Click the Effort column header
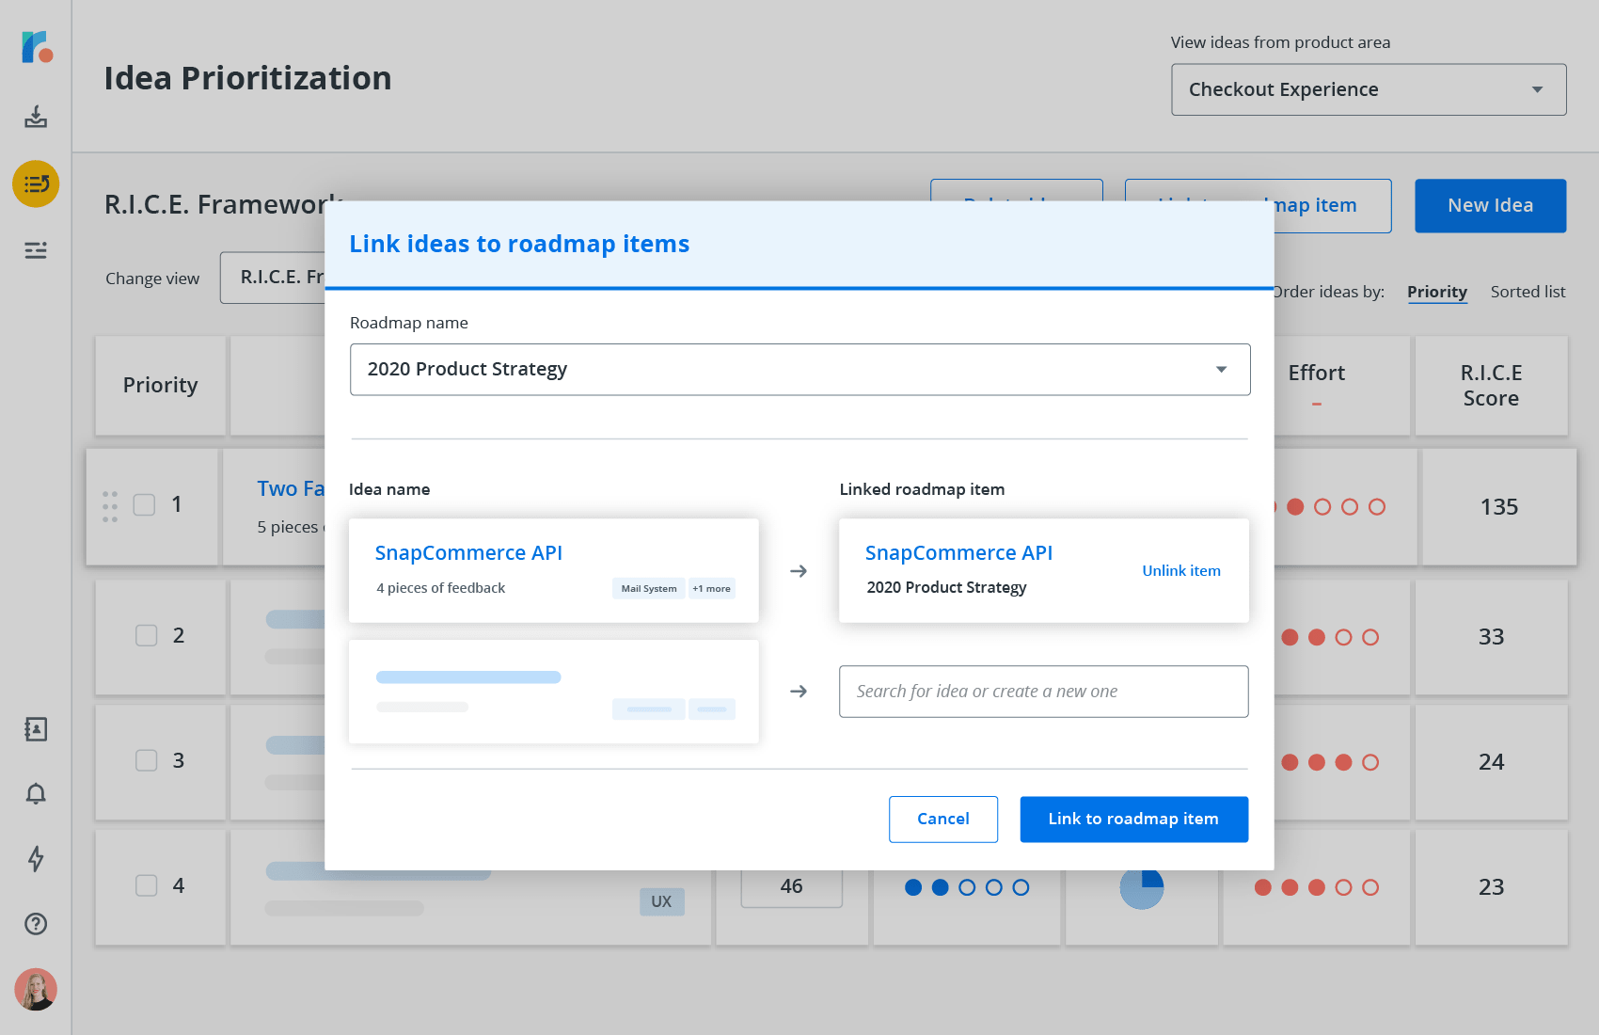This screenshot has width=1599, height=1035. tap(1317, 374)
